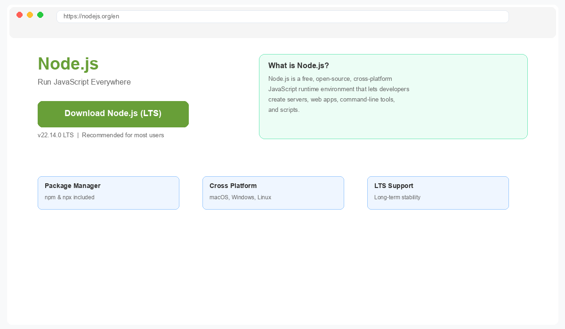Image resolution: width=565 pixels, height=329 pixels.
Task: Open the Cross Platform card
Action: [273, 193]
